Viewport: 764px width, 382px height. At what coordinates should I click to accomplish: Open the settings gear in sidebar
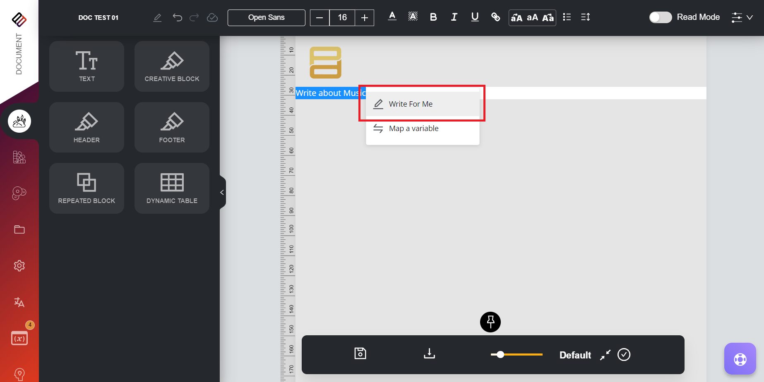pos(19,266)
